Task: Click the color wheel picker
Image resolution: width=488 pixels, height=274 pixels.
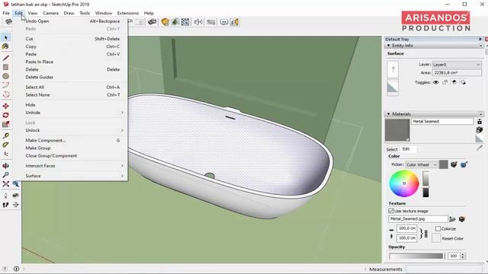Action: pos(404,183)
